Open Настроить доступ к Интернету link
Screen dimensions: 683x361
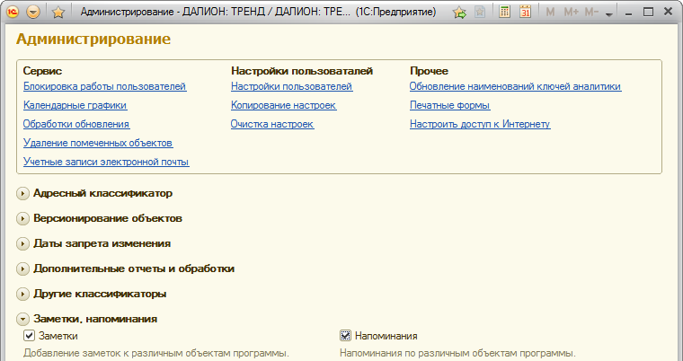tap(480, 124)
